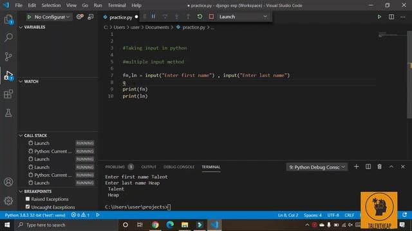
Task: Collapse the BREAKPOINTS section
Action: click(35, 191)
